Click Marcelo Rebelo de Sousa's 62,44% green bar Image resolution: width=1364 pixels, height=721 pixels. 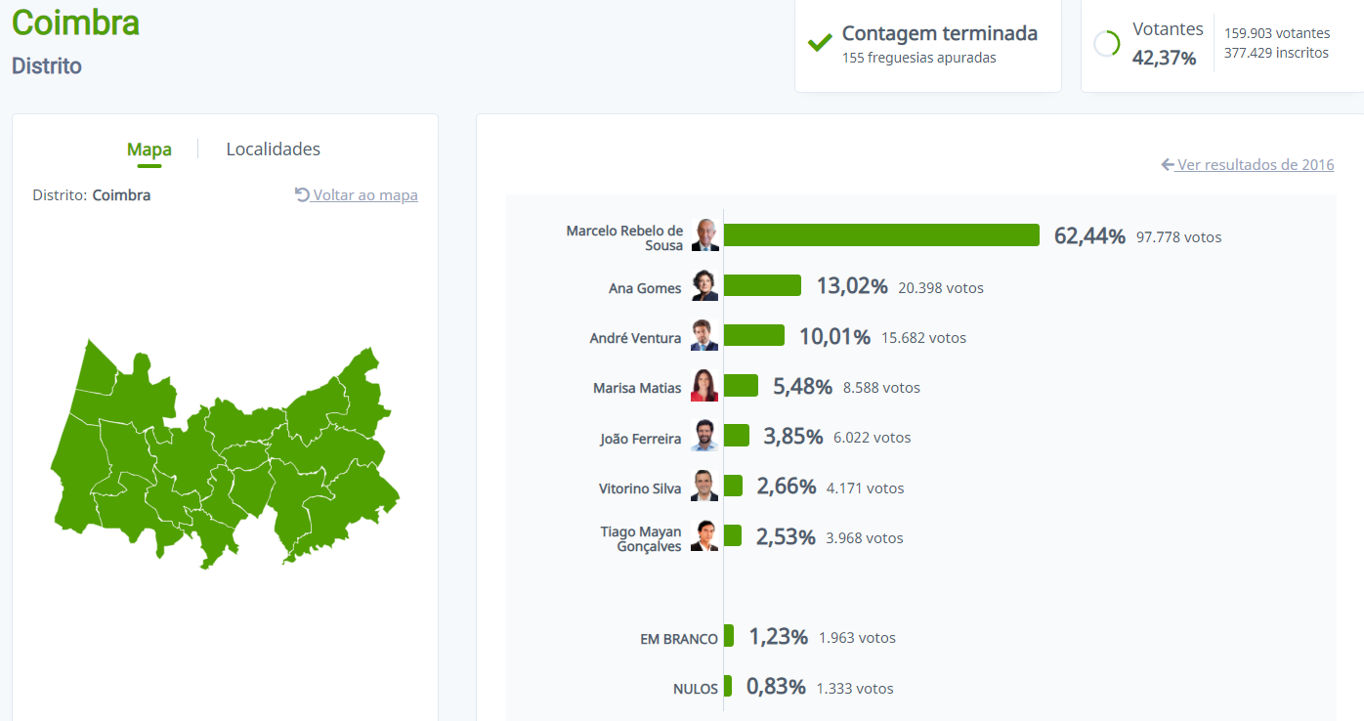click(881, 235)
